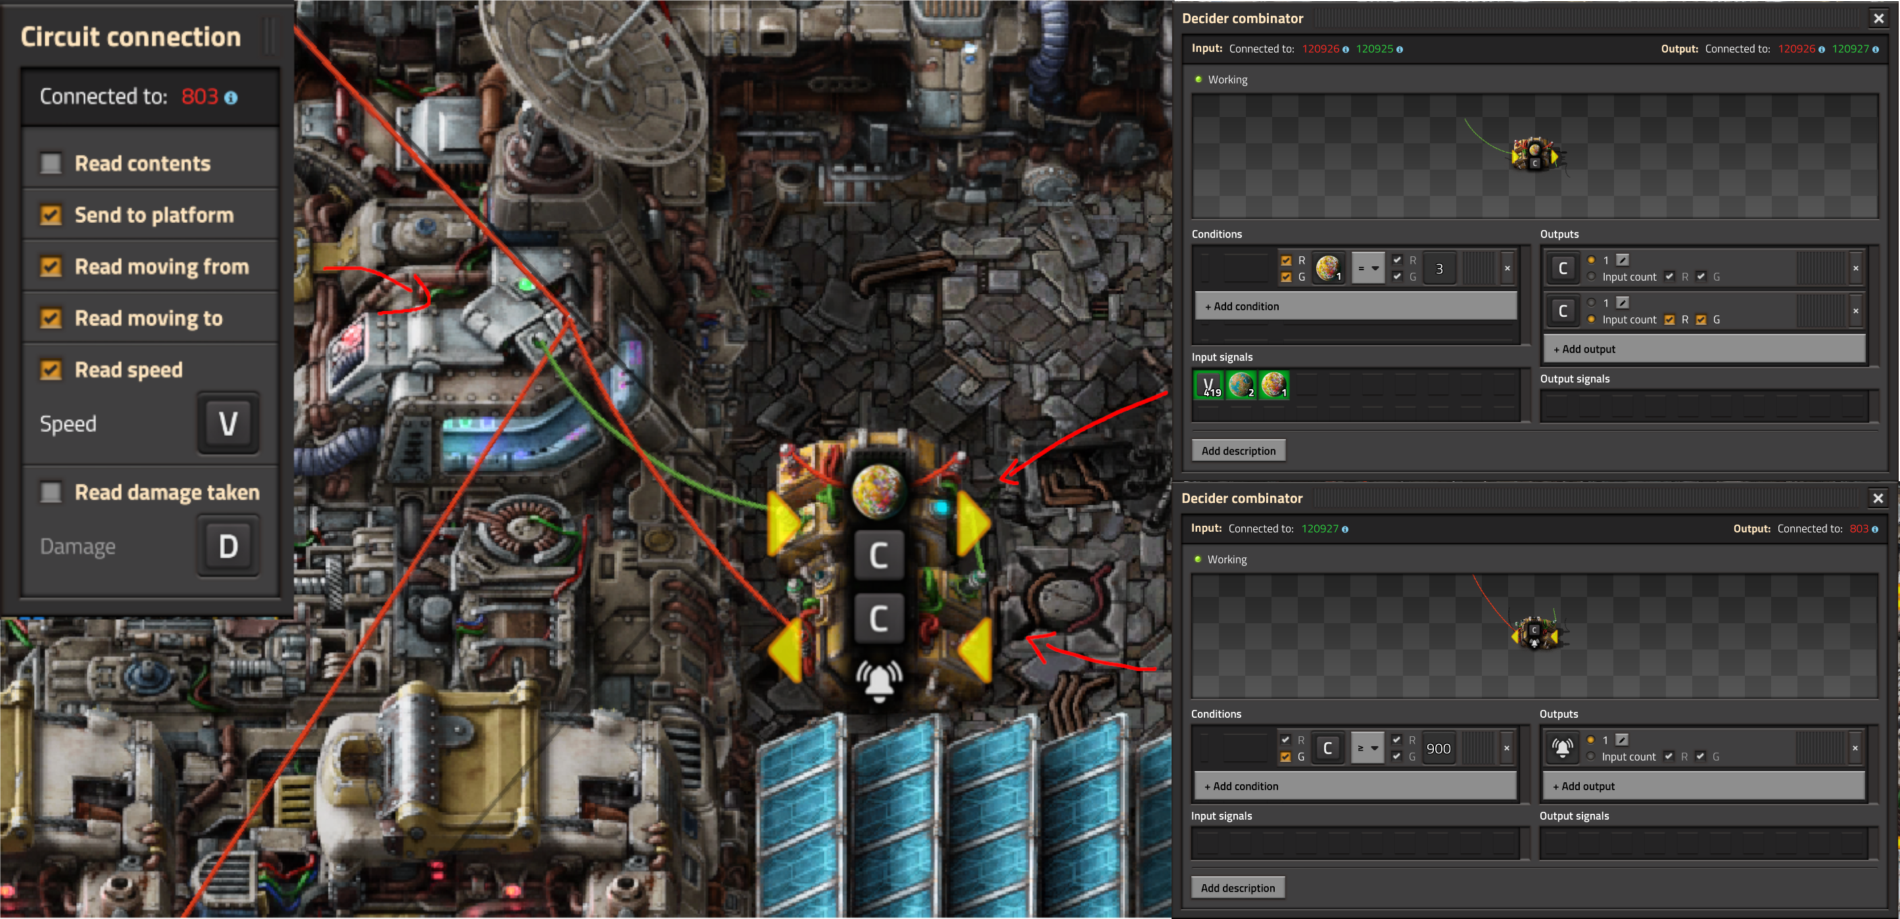Select the C signal in lower conditions
This screenshot has height=919, width=1900.
tap(1327, 748)
